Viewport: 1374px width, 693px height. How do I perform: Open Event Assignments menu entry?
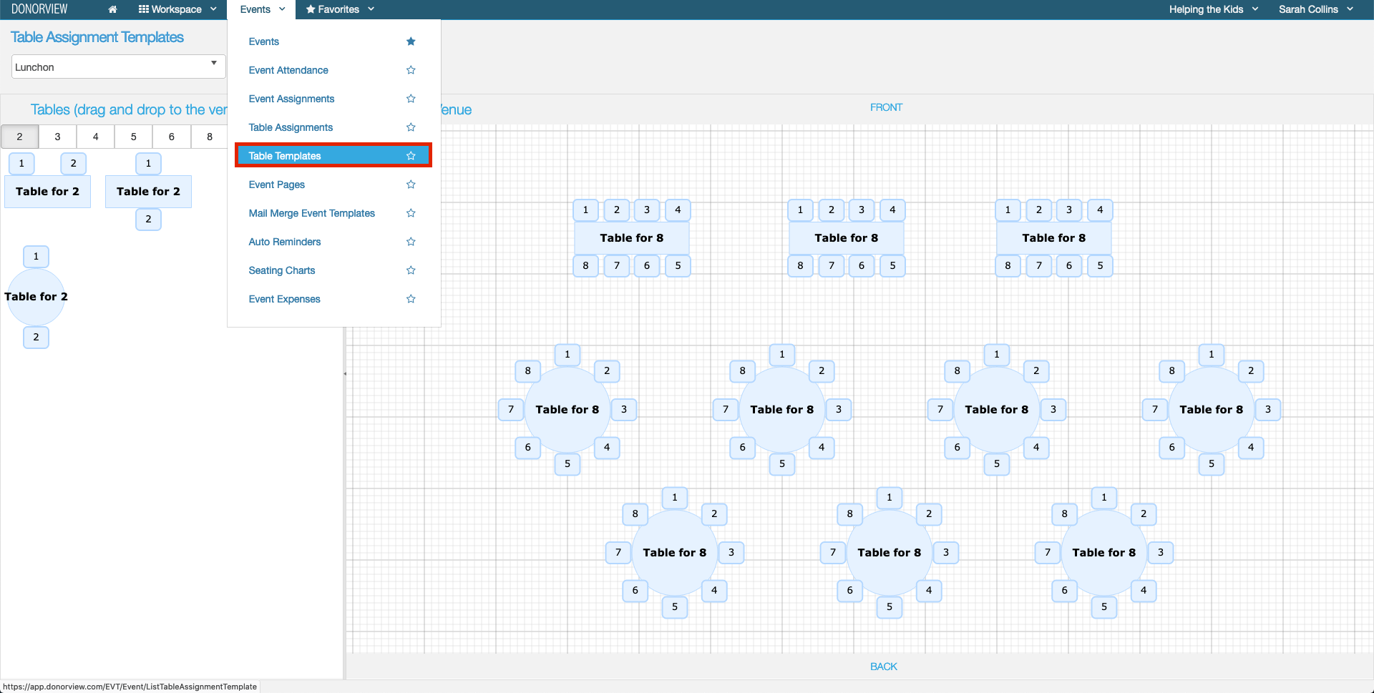pyautogui.click(x=291, y=99)
